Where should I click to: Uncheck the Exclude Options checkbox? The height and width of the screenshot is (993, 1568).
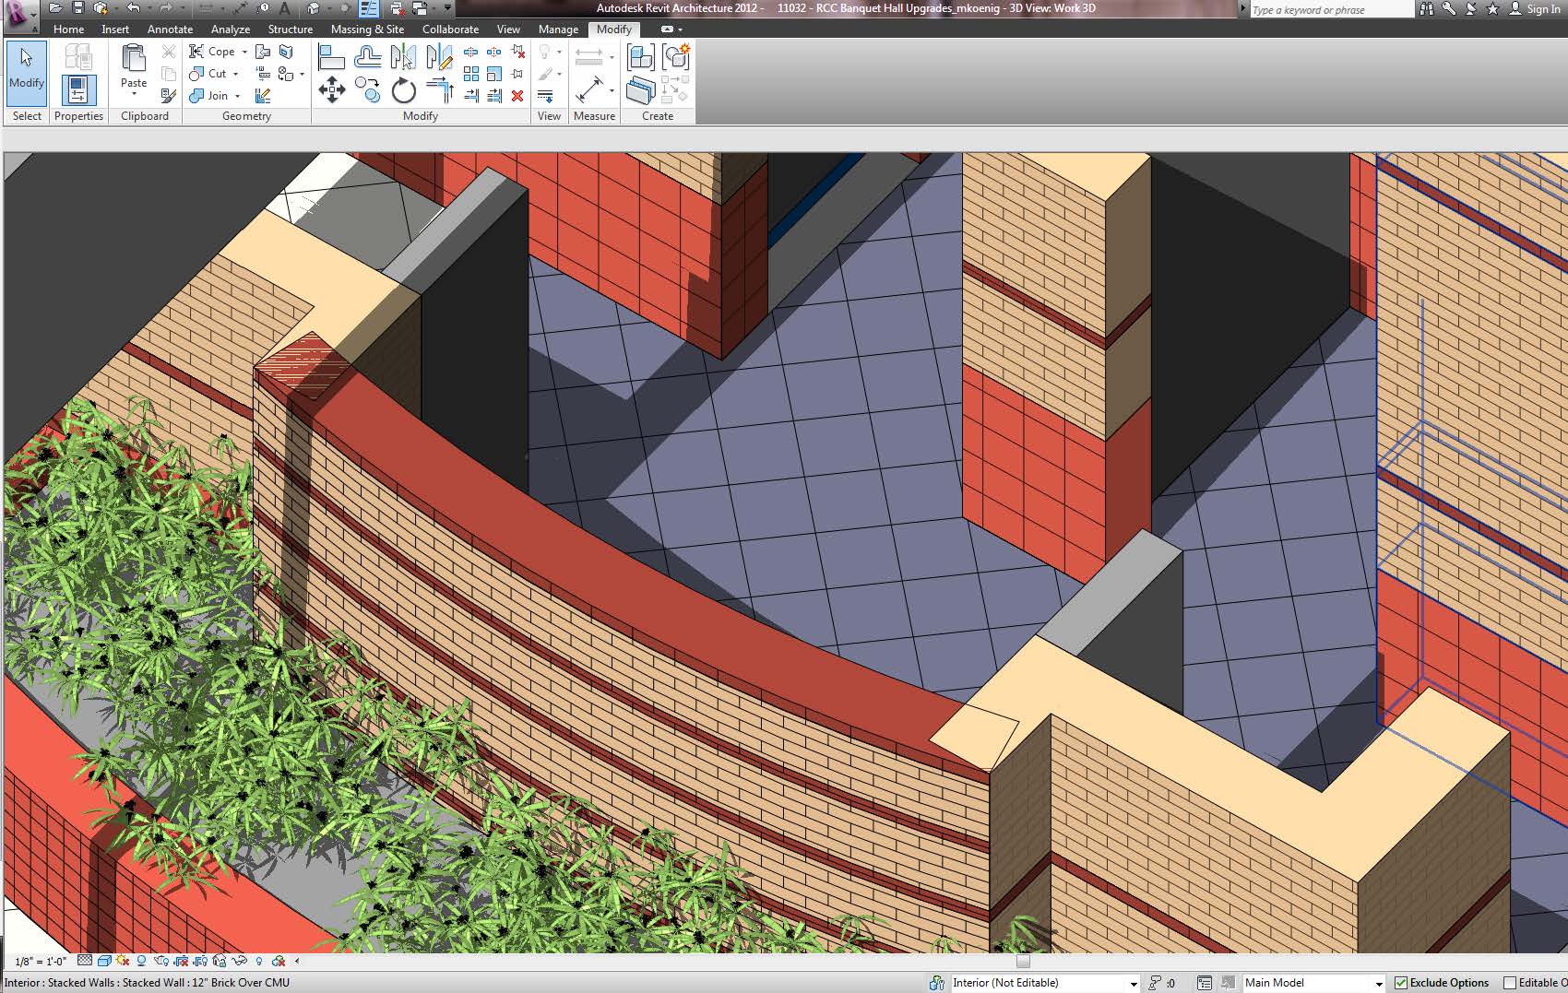(x=1401, y=983)
